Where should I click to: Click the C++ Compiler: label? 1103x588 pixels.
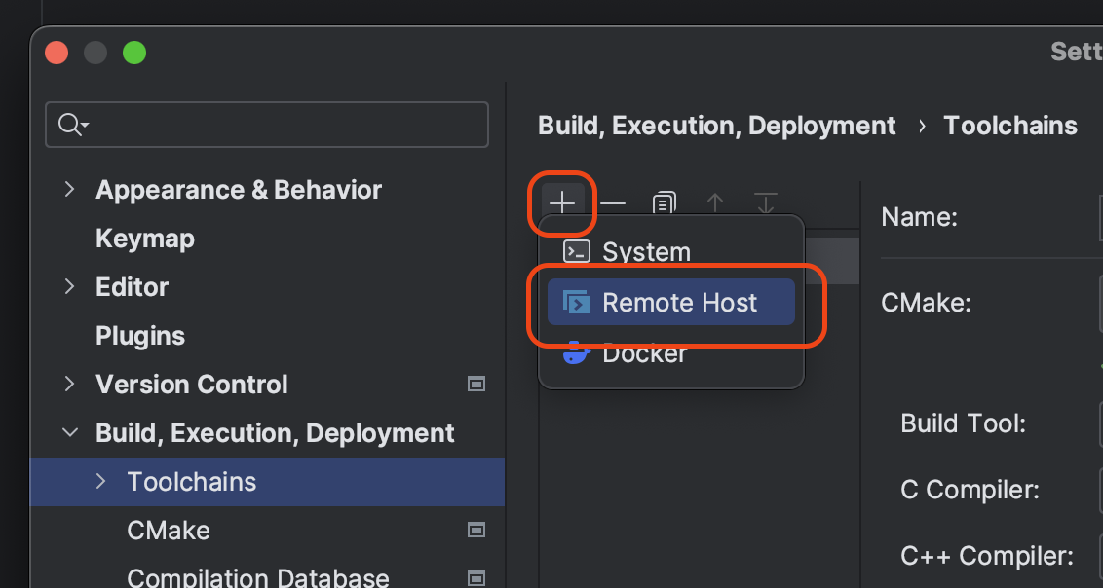pos(987,556)
